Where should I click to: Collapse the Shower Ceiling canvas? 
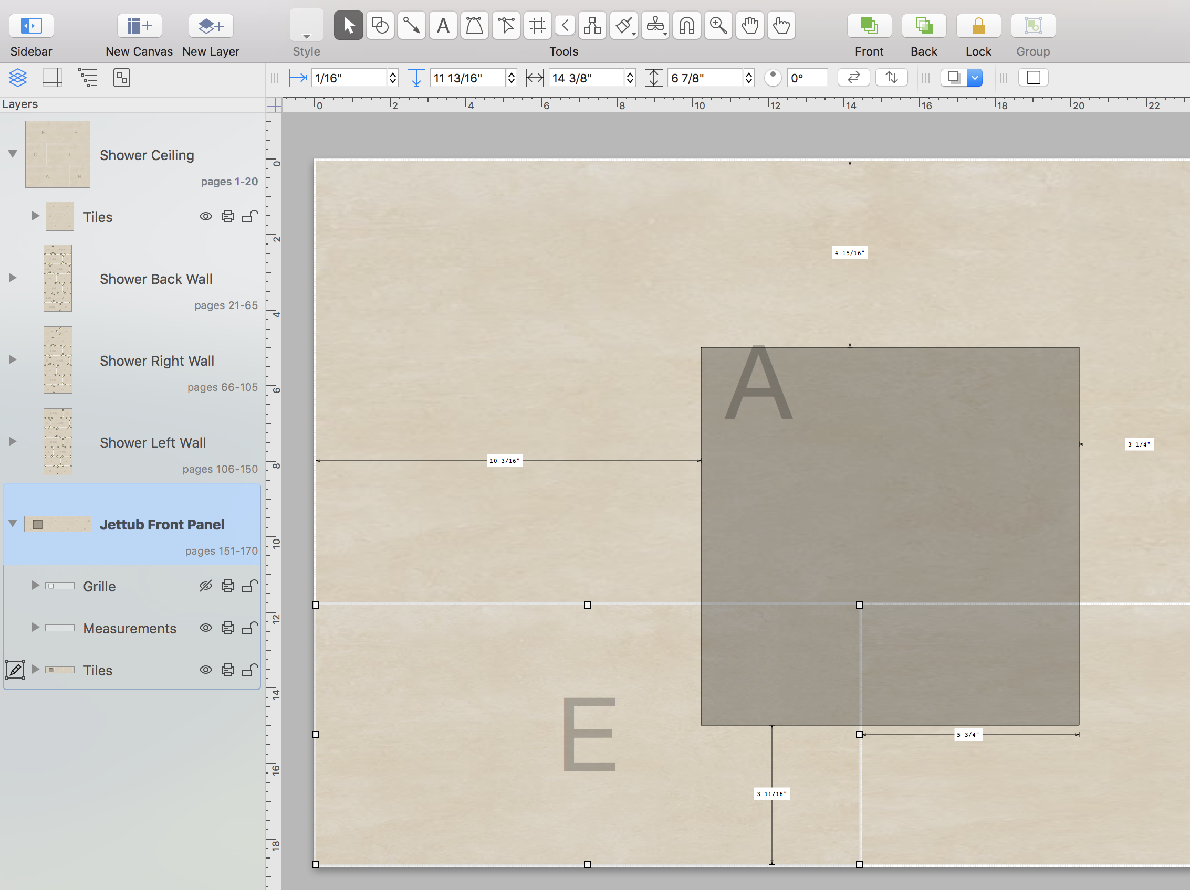[13, 154]
